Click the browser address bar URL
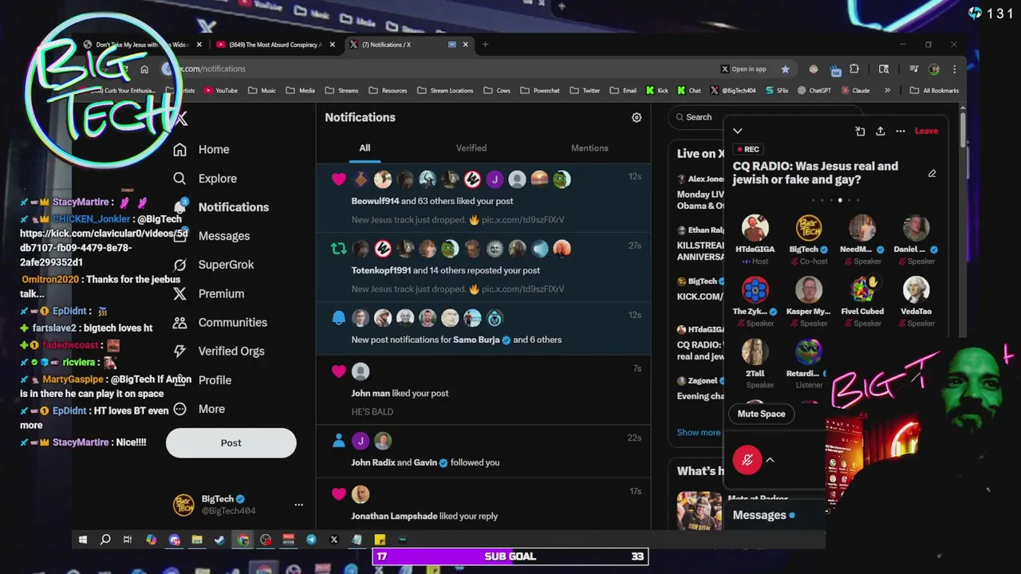This screenshot has width=1021, height=574. point(211,69)
